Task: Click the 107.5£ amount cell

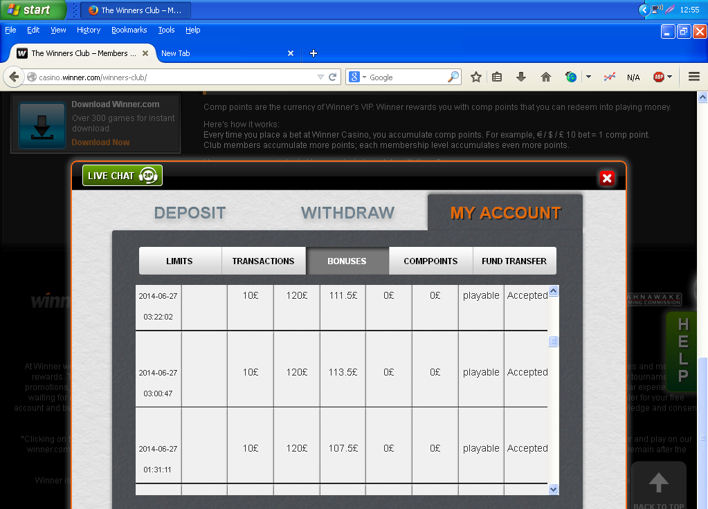Action: pyautogui.click(x=343, y=449)
